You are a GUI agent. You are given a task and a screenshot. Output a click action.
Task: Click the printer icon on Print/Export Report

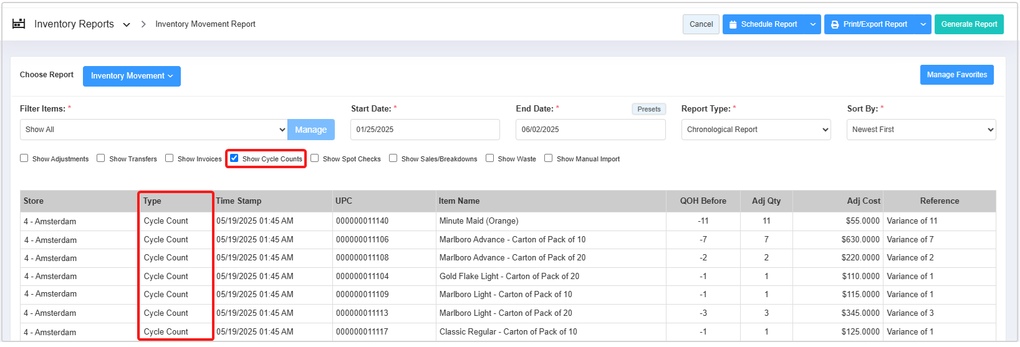(x=835, y=24)
